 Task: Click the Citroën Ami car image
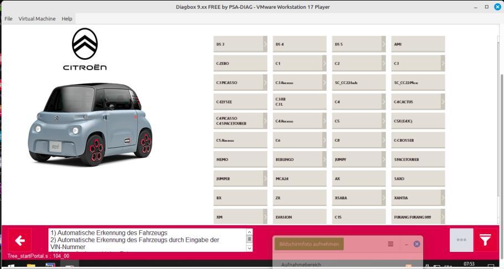[90, 124]
